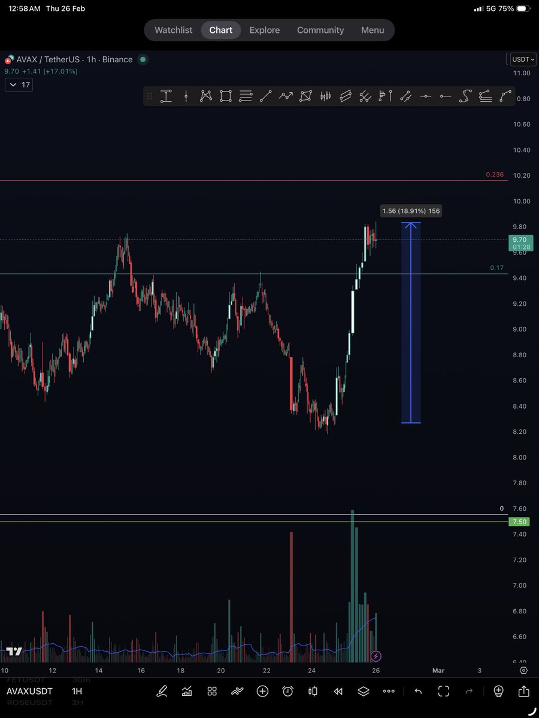Select the horizontal ray tool
539x718 pixels.
(x=446, y=96)
